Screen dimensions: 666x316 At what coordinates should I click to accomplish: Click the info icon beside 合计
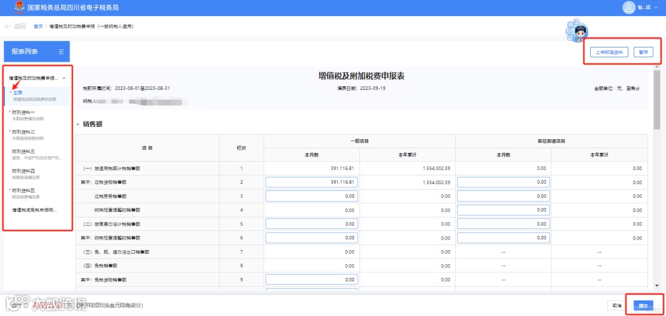point(25,305)
